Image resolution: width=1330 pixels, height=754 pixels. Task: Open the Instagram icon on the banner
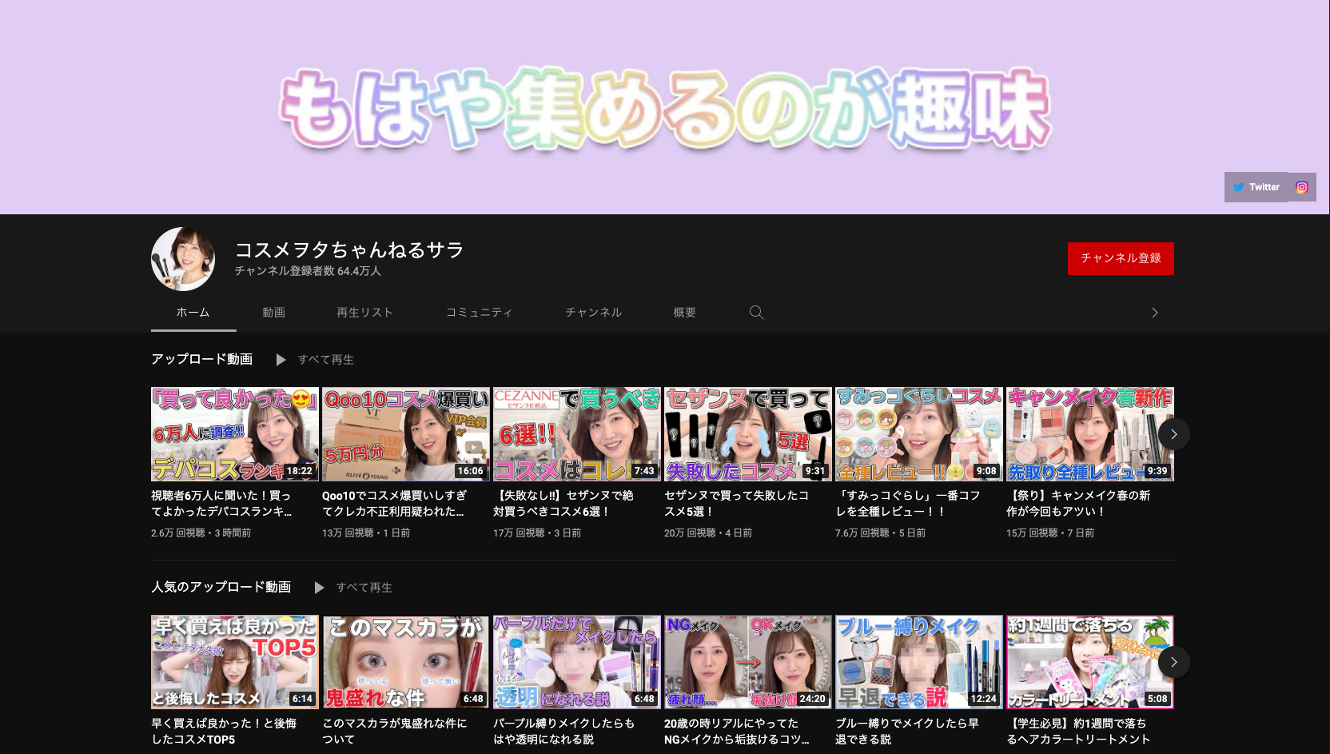tap(1302, 187)
